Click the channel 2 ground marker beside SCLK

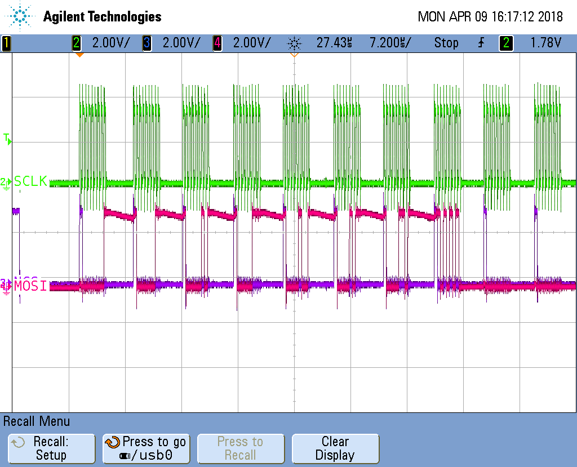point(6,183)
